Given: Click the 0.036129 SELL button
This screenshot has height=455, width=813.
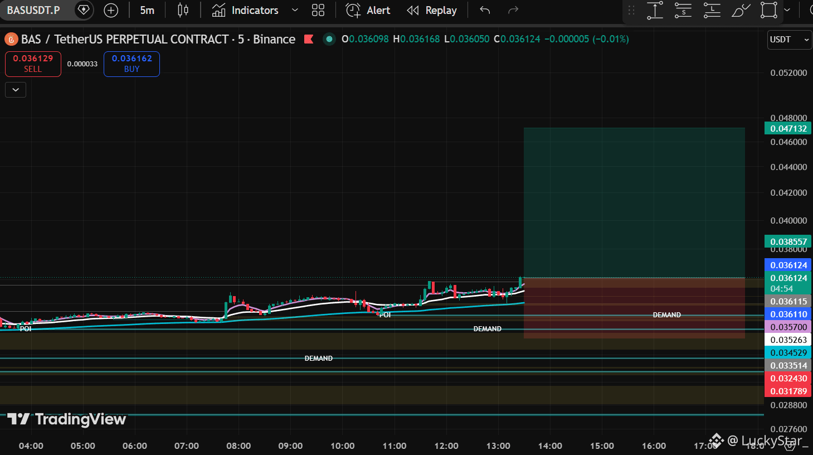Looking at the screenshot, I should (x=33, y=64).
